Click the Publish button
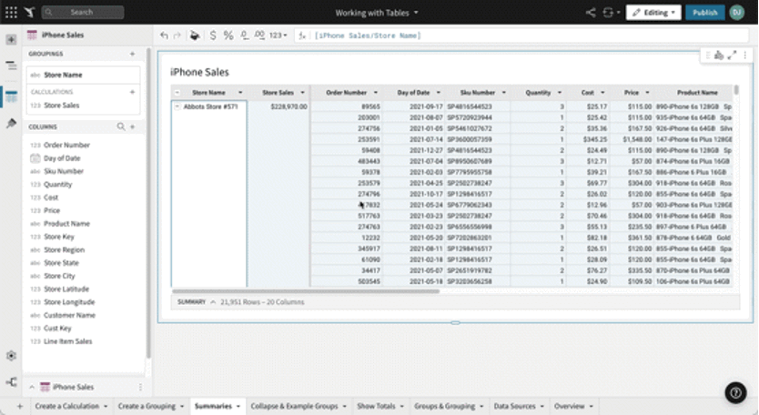Screen dimensions: 759x415 [x=705, y=13]
